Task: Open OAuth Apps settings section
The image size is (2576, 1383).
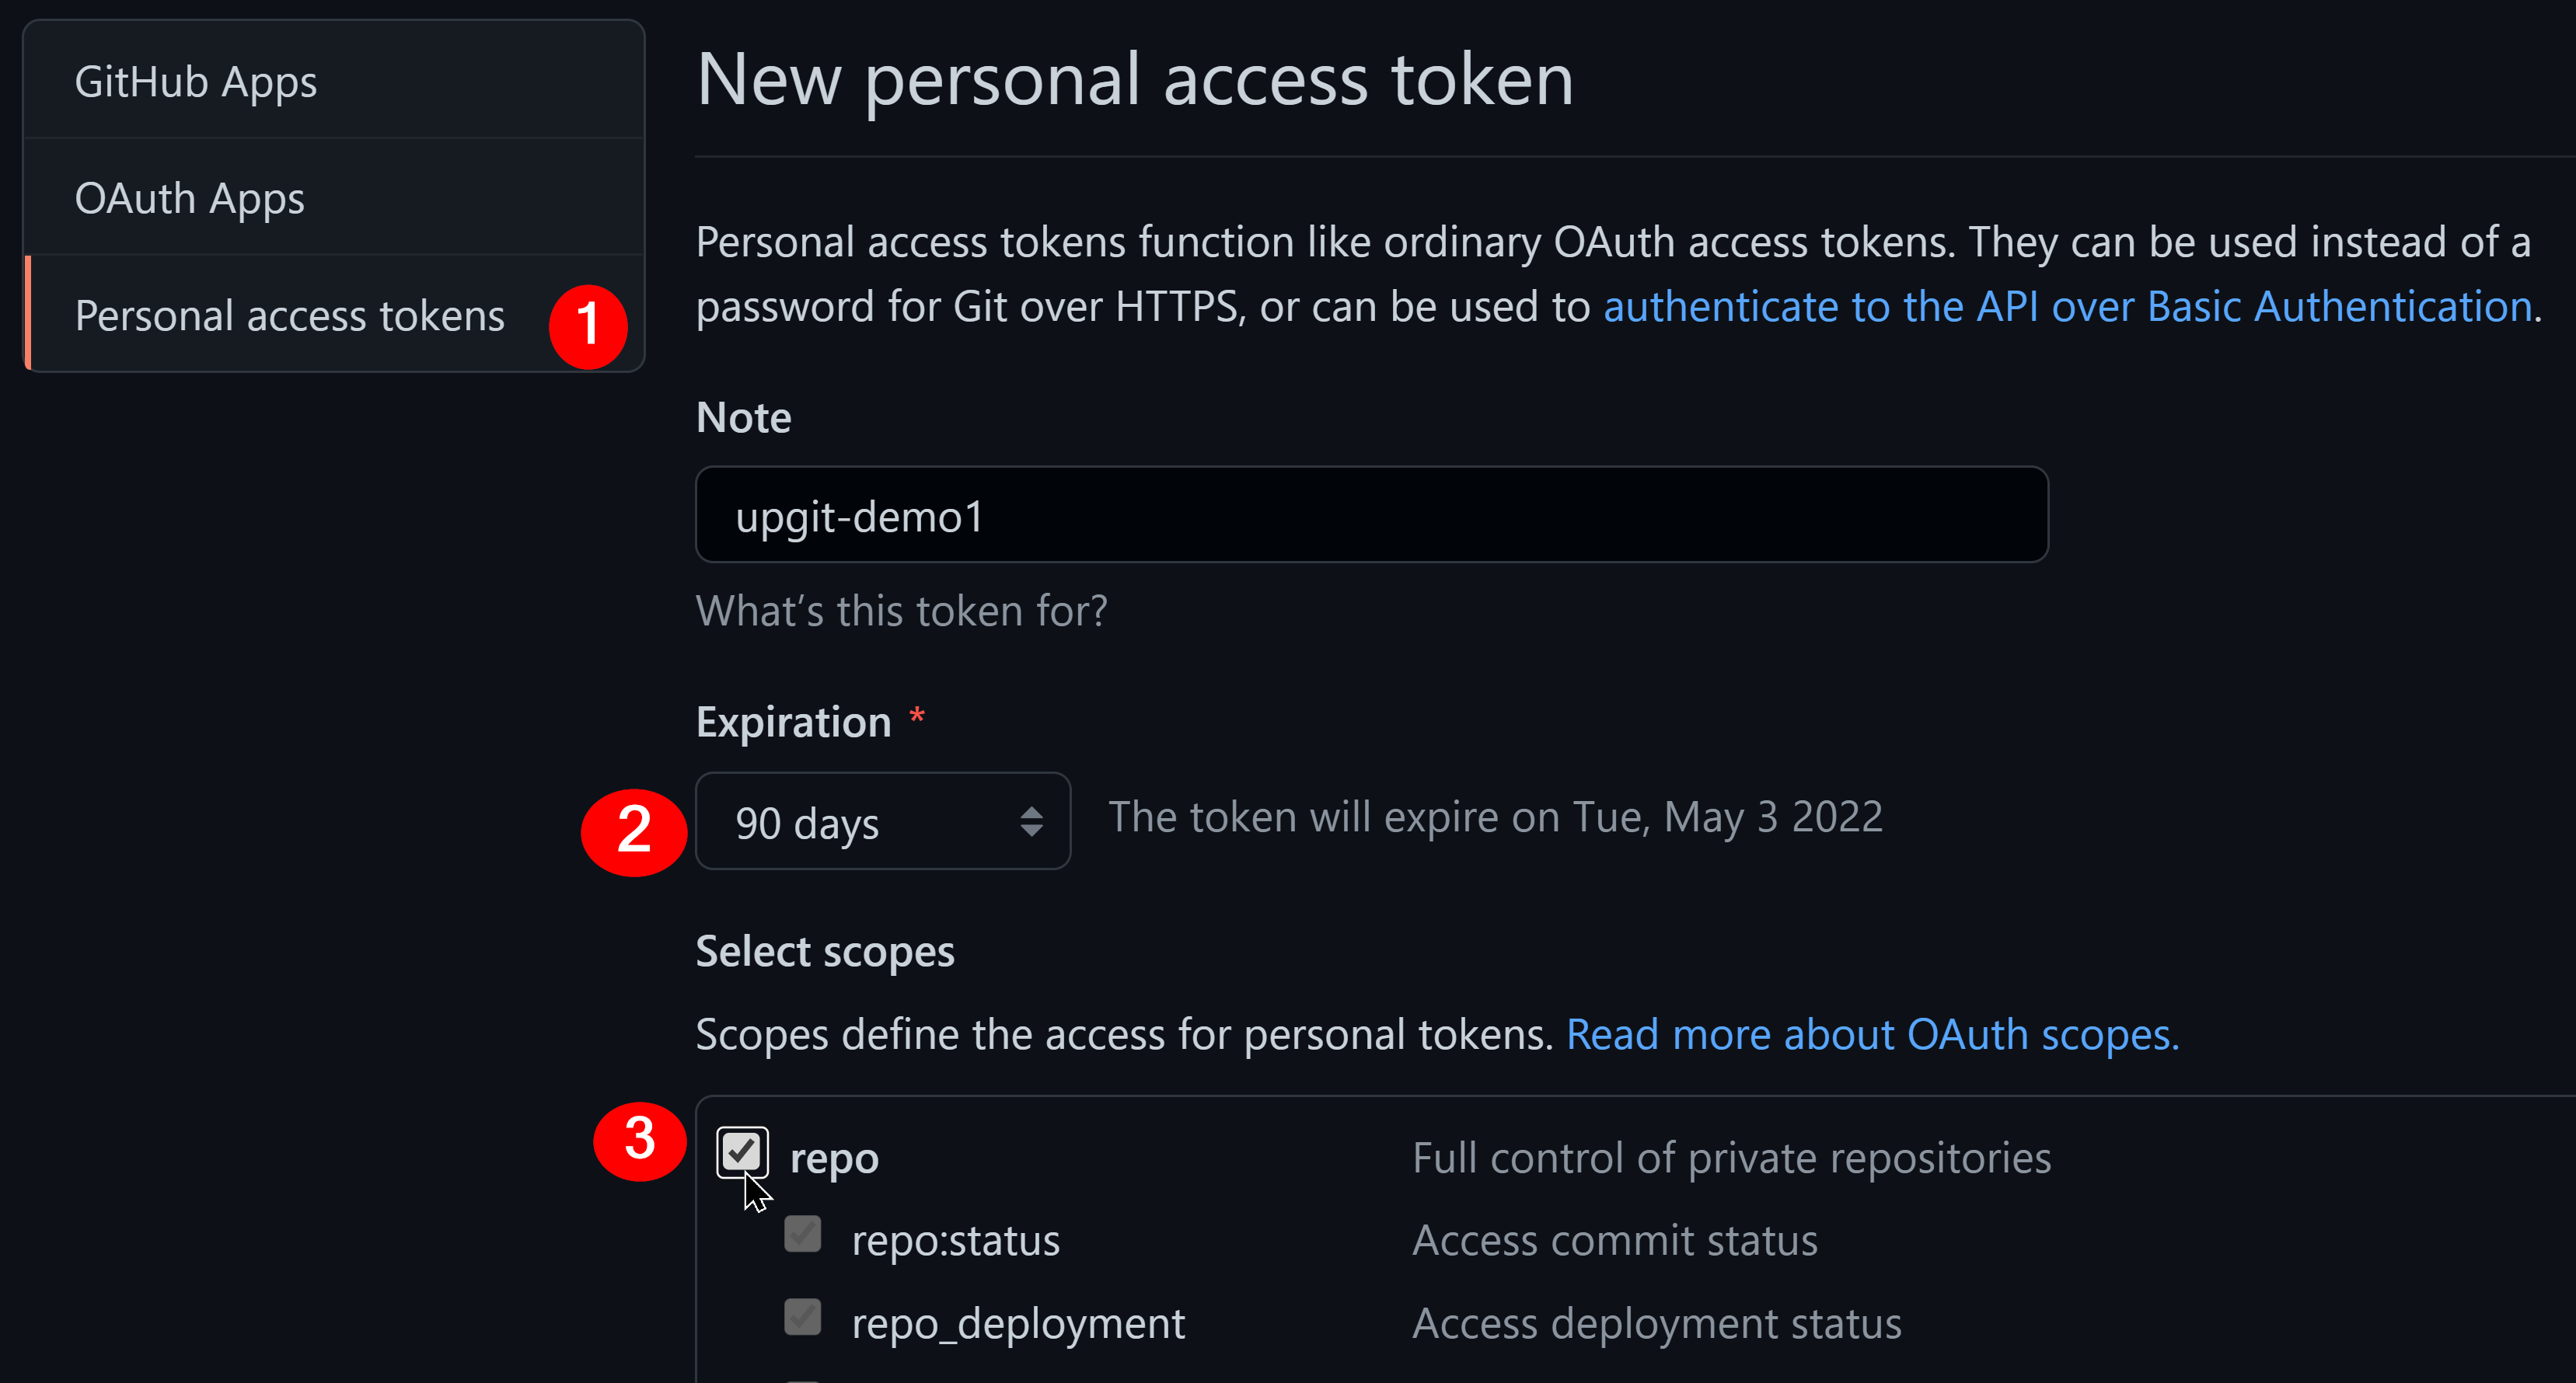Action: 190,199
